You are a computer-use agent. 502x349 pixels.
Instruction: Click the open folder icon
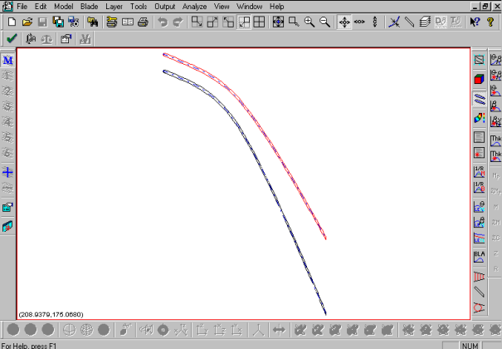27,22
